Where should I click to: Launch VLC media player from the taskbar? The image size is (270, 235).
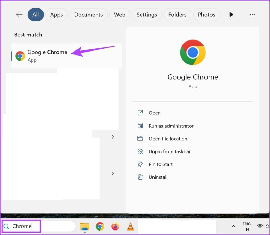131,226
